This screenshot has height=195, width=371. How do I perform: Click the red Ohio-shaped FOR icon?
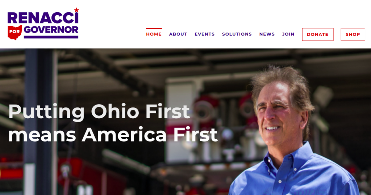(14, 32)
